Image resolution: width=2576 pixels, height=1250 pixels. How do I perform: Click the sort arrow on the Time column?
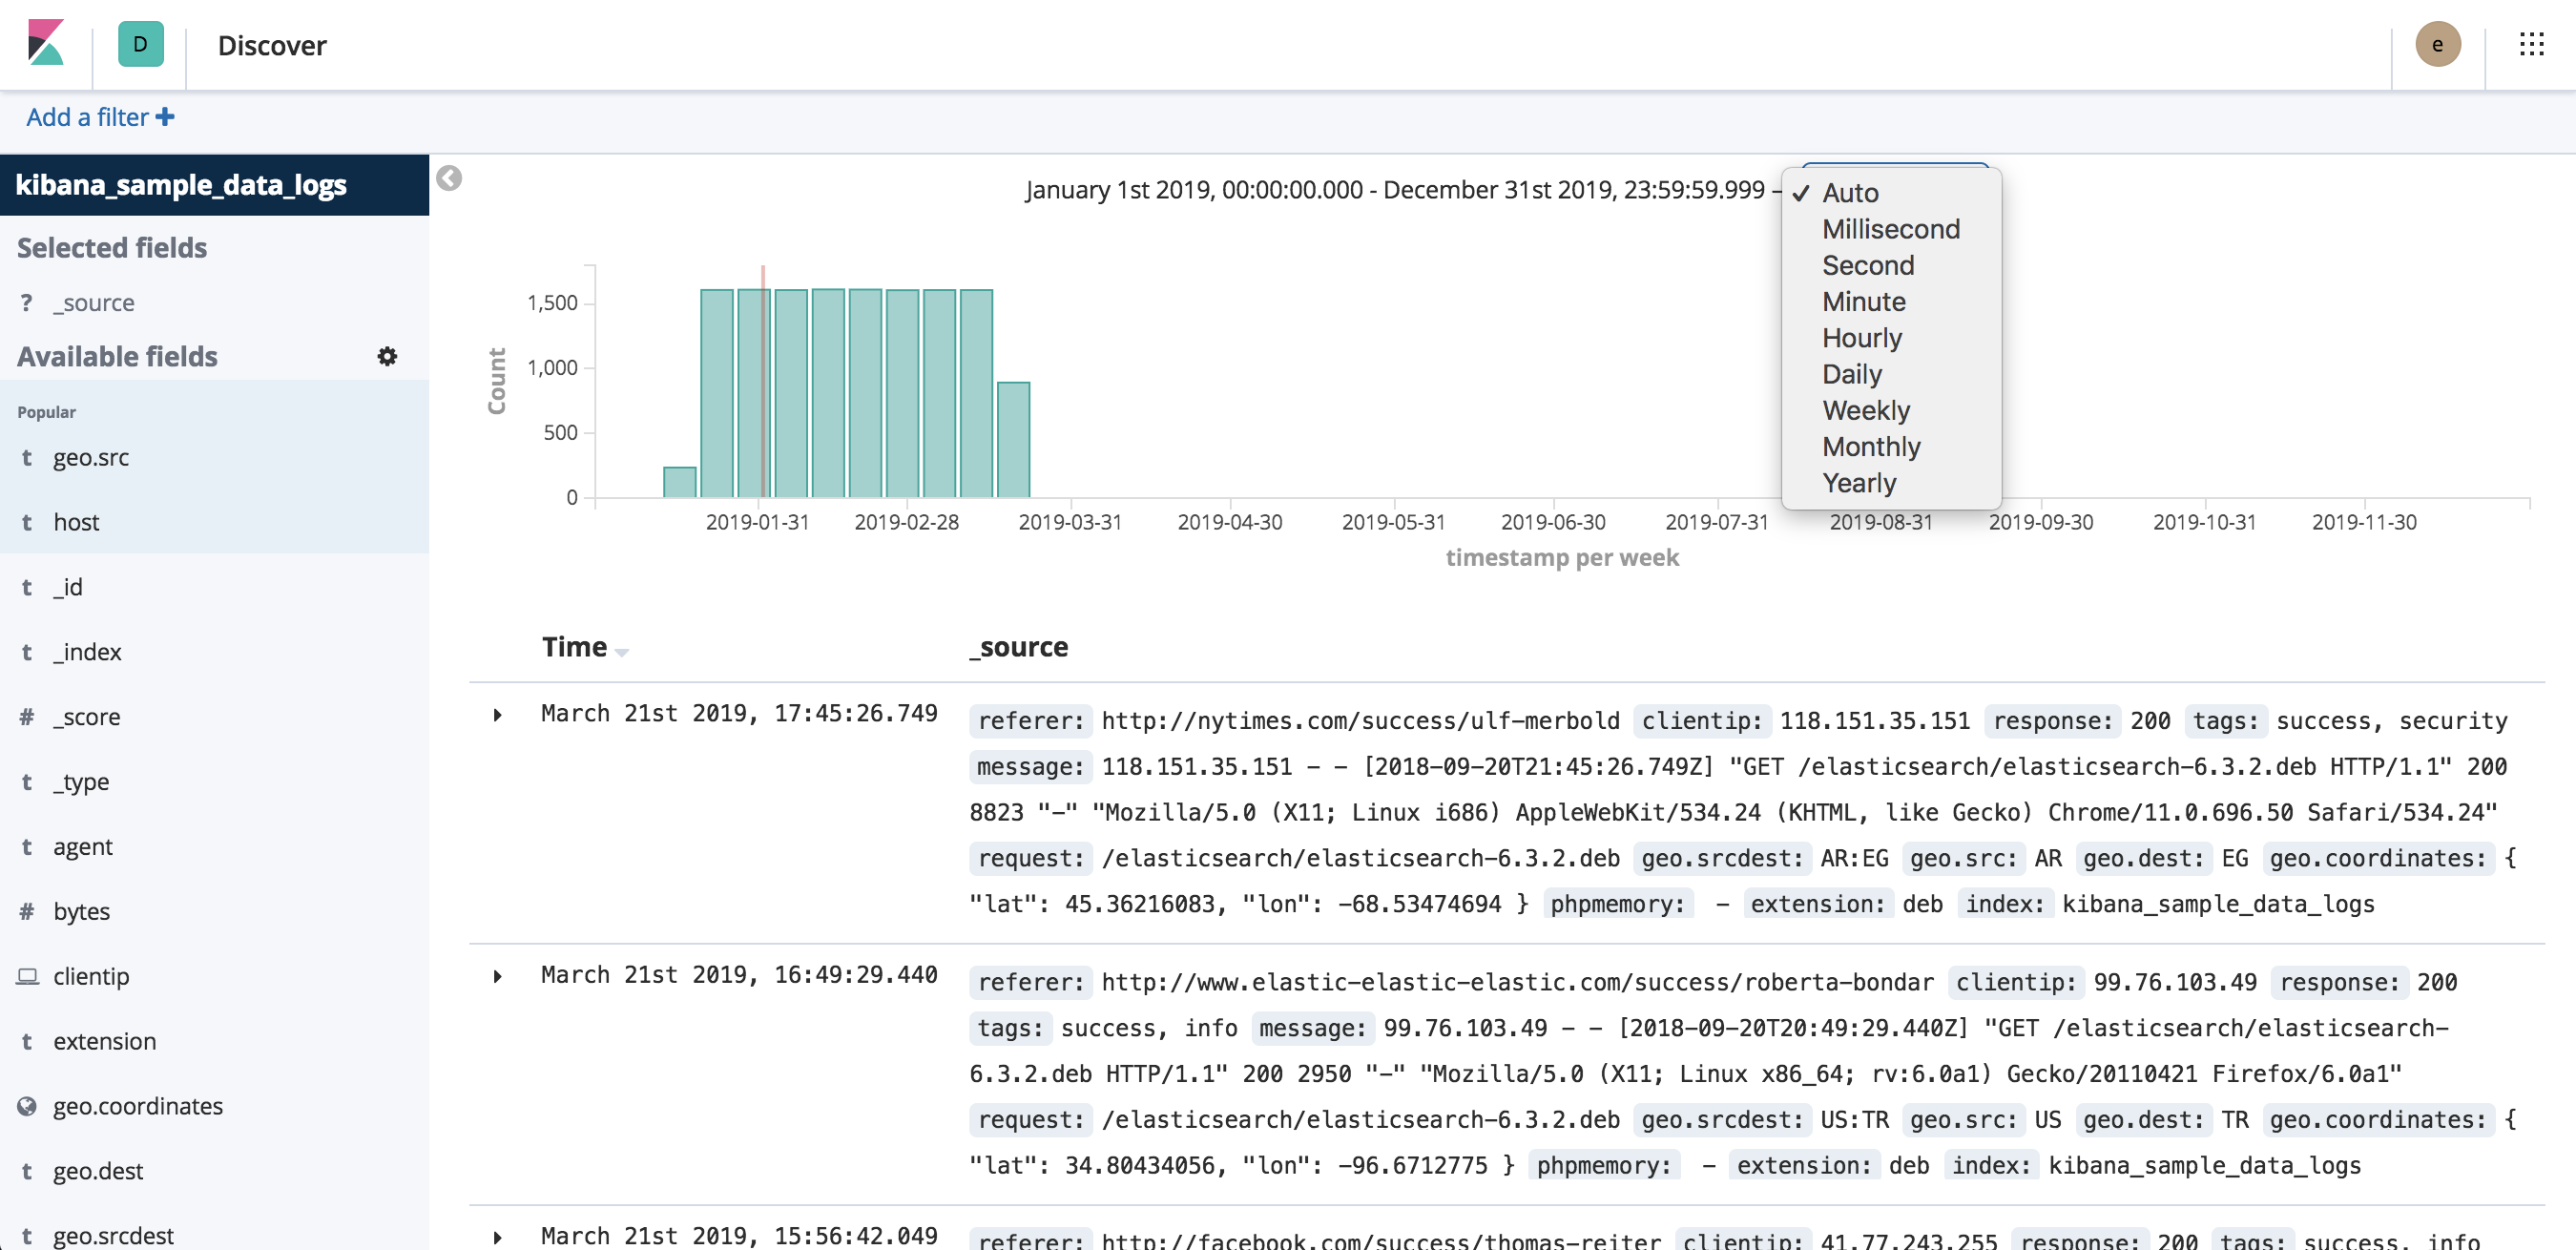624,652
